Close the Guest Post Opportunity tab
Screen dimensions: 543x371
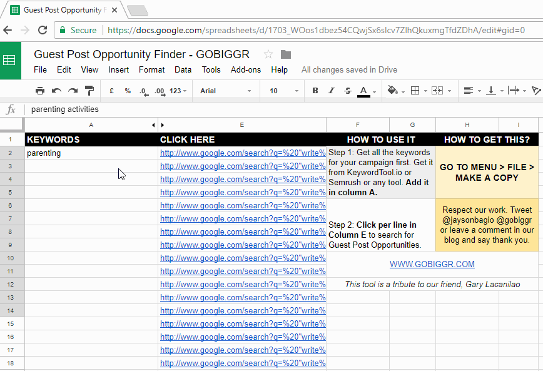coord(114,10)
